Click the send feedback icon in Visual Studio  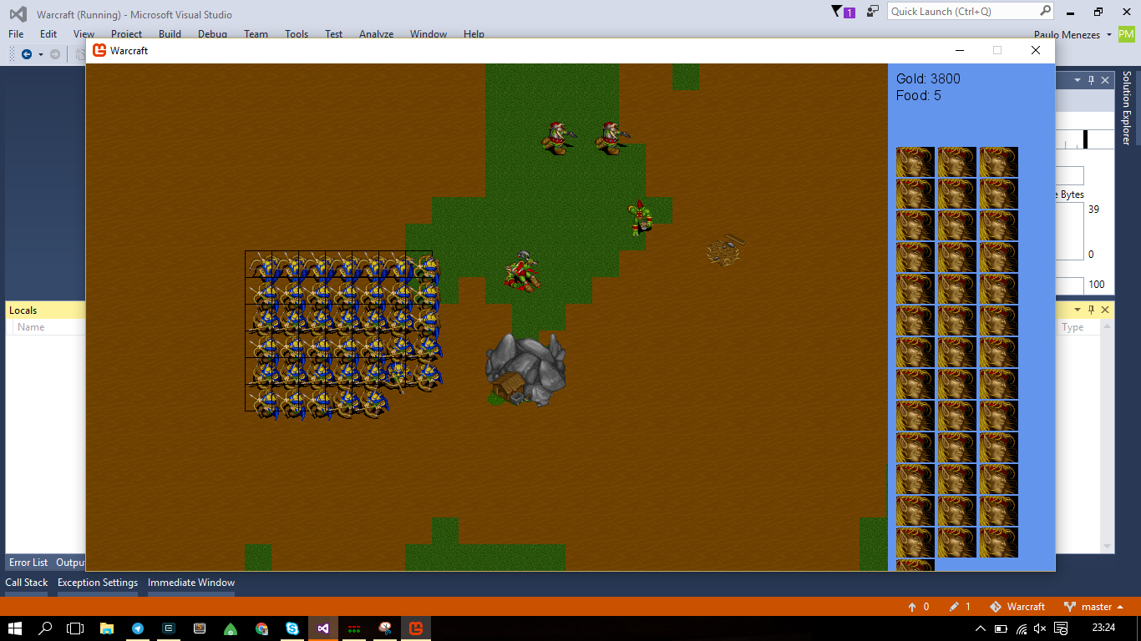(873, 12)
